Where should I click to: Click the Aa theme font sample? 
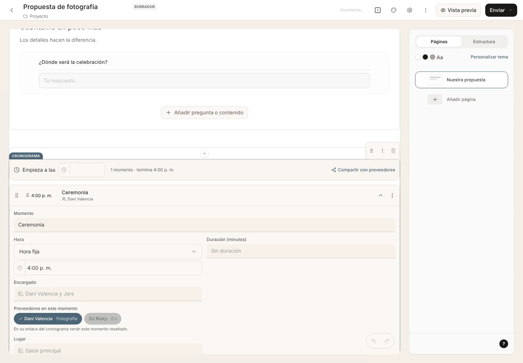[x=440, y=57]
